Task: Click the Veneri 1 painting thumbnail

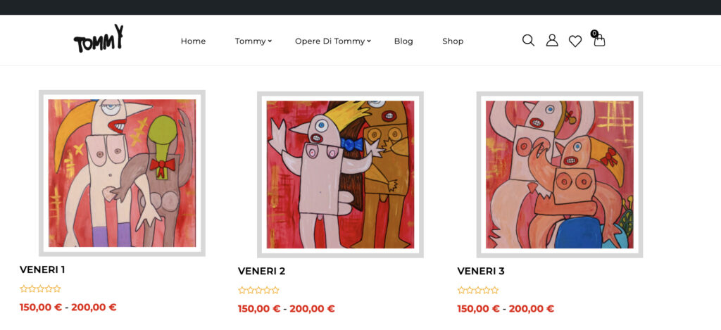Action: coord(122,173)
